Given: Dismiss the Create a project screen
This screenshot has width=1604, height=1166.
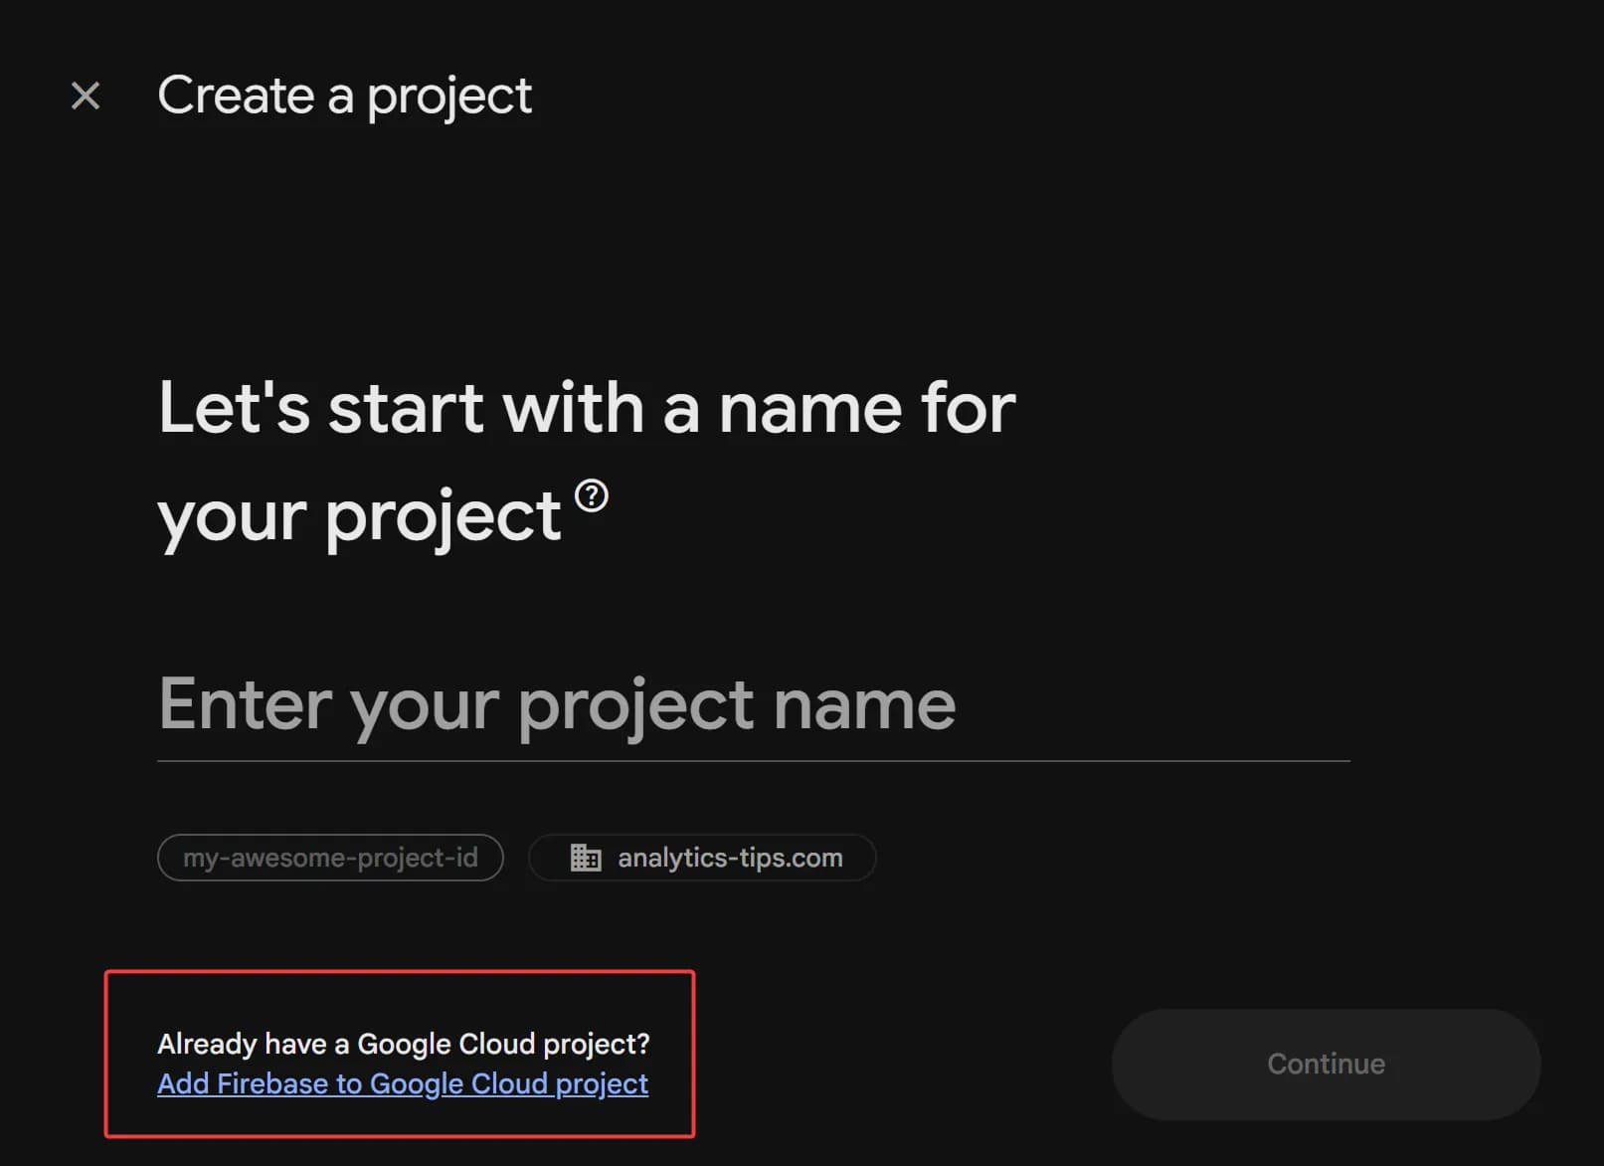Looking at the screenshot, I should pos(86,95).
